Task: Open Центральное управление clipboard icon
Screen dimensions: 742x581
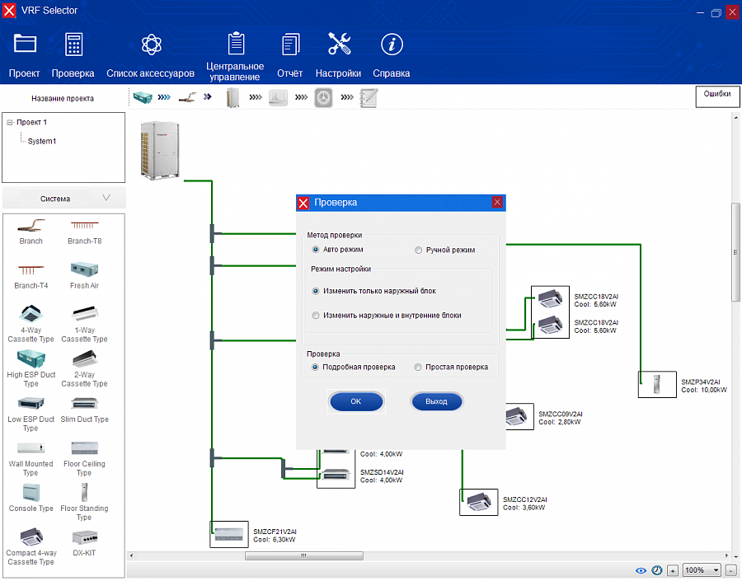Action: (235, 43)
